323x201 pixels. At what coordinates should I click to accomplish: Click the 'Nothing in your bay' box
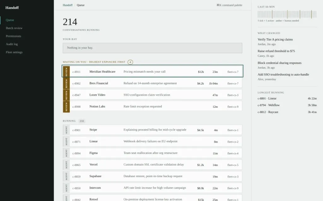[152, 48]
